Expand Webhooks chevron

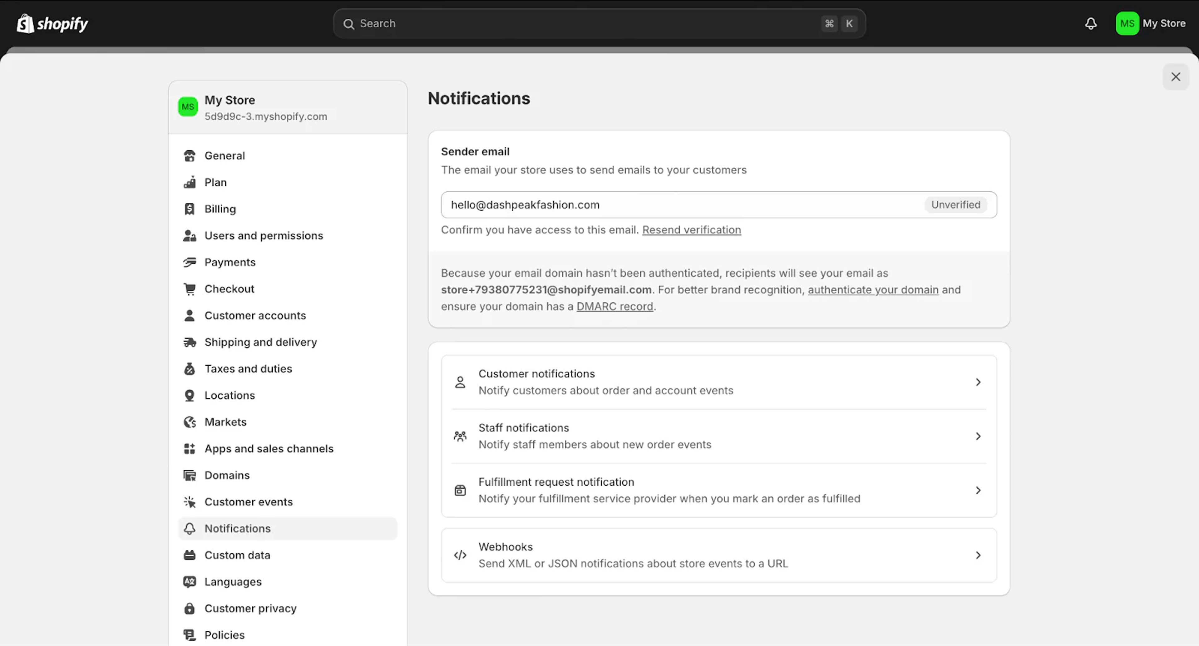[978, 555]
